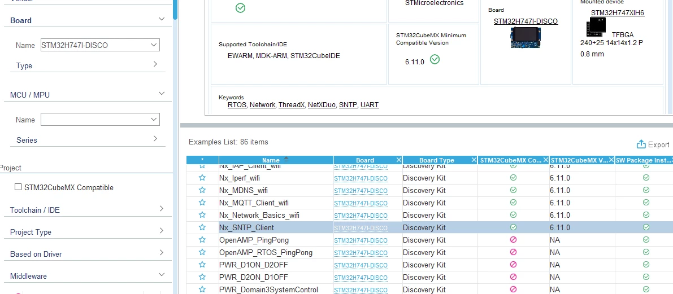Viewport: 673px width, 294px height.
Task: Collapse the Middleware filter section
Action: click(x=162, y=274)
